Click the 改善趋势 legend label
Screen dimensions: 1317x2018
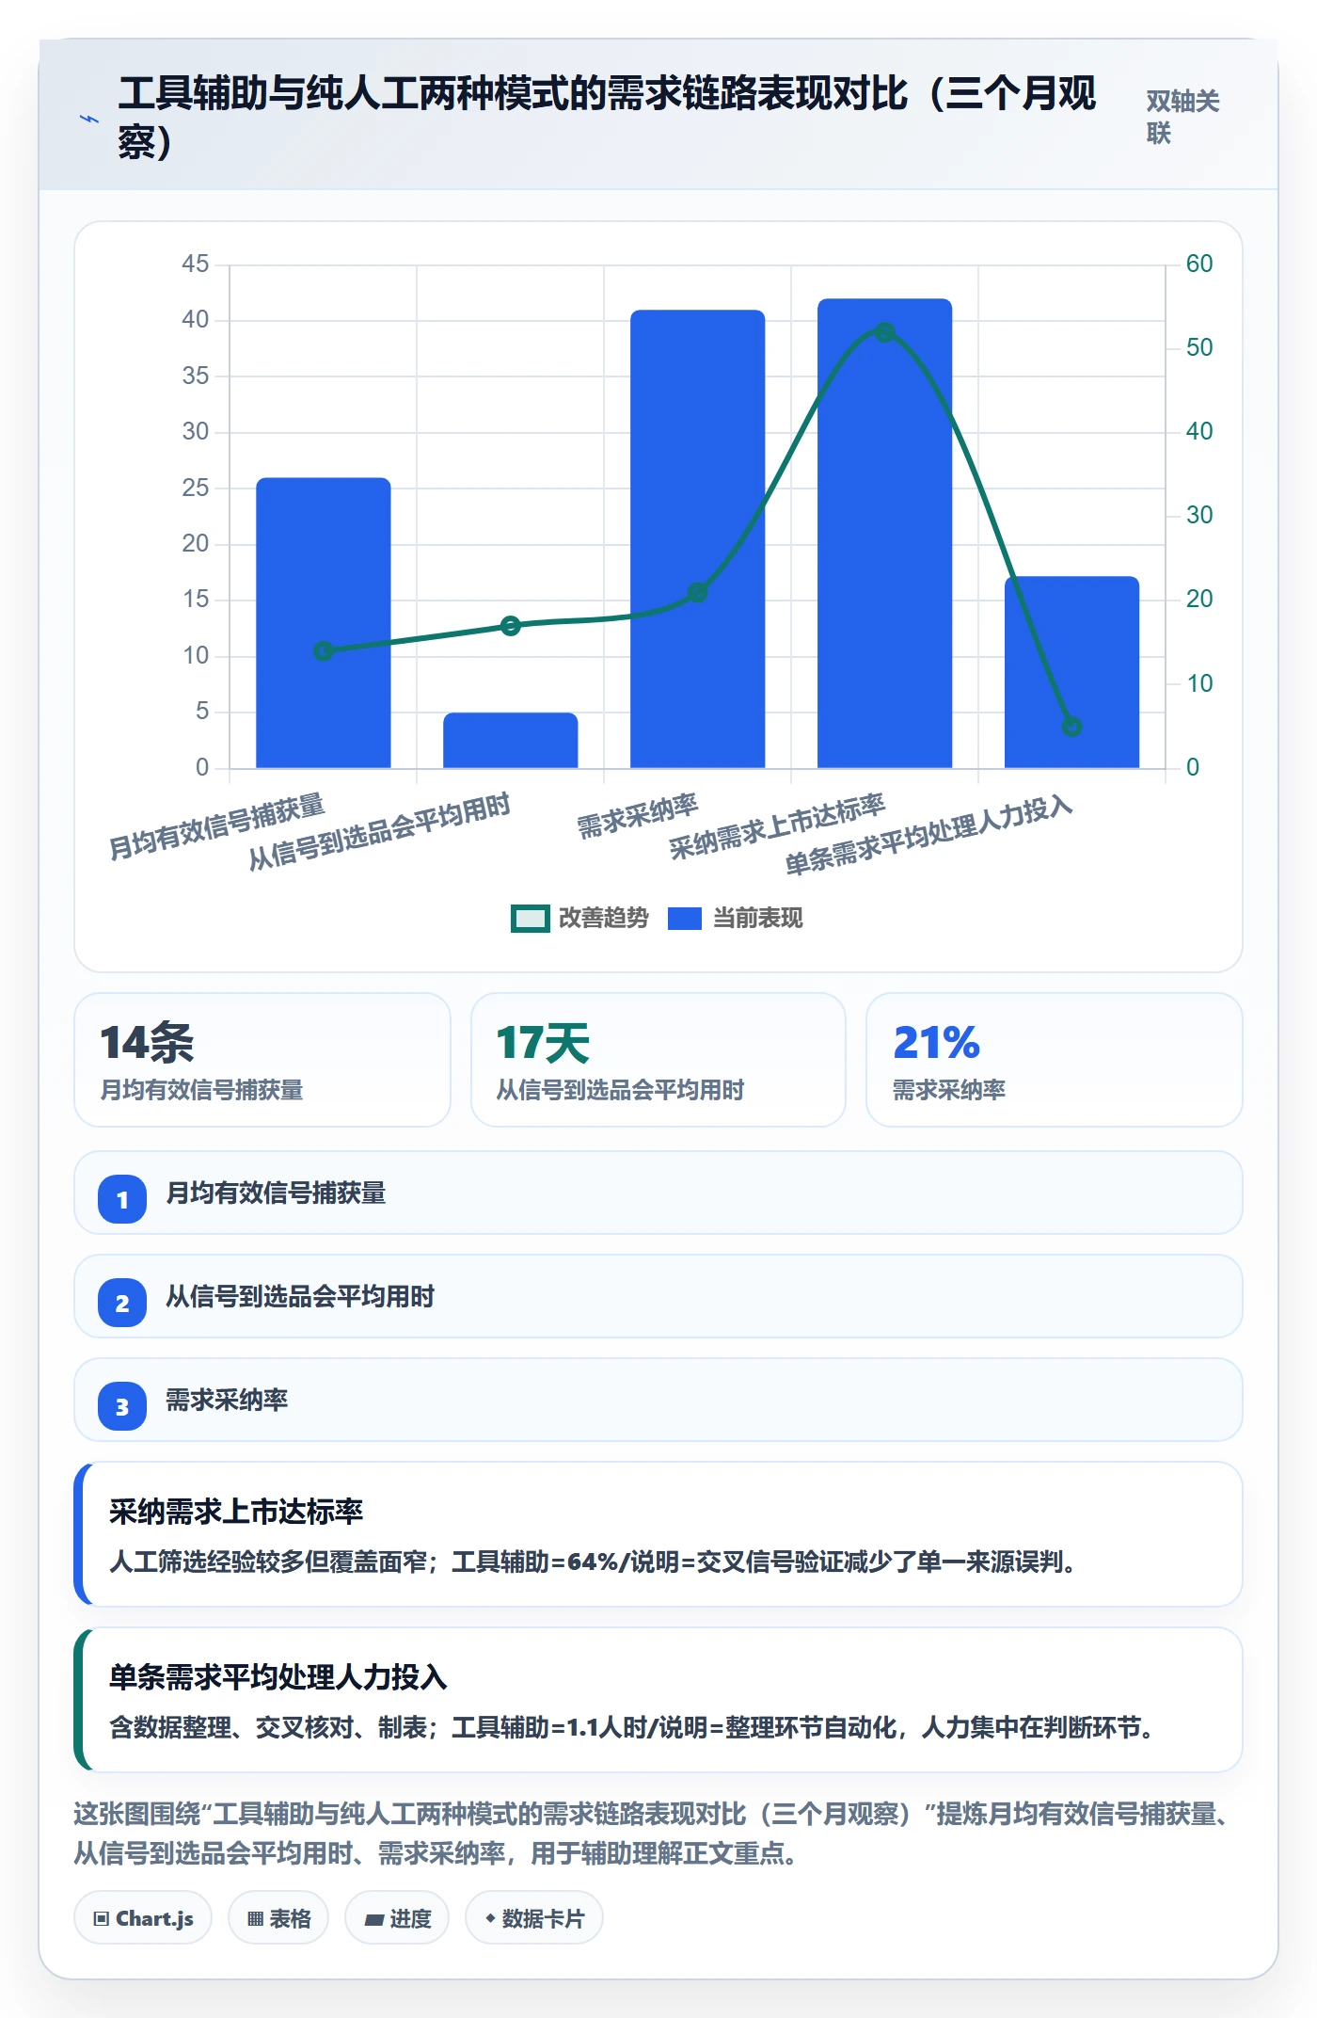point(604,919)
